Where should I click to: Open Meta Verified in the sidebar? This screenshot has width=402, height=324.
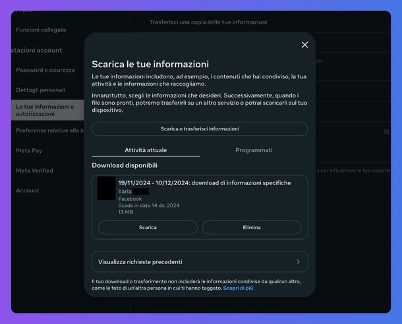click(x=35, y=171)
